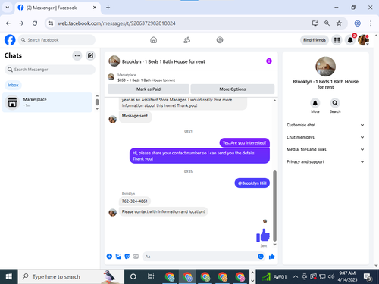This screenshot has height=284, width=379.
Task: Open listing title Brooklyn 1 Beds 1 Bath header
Action: [164, 61]
